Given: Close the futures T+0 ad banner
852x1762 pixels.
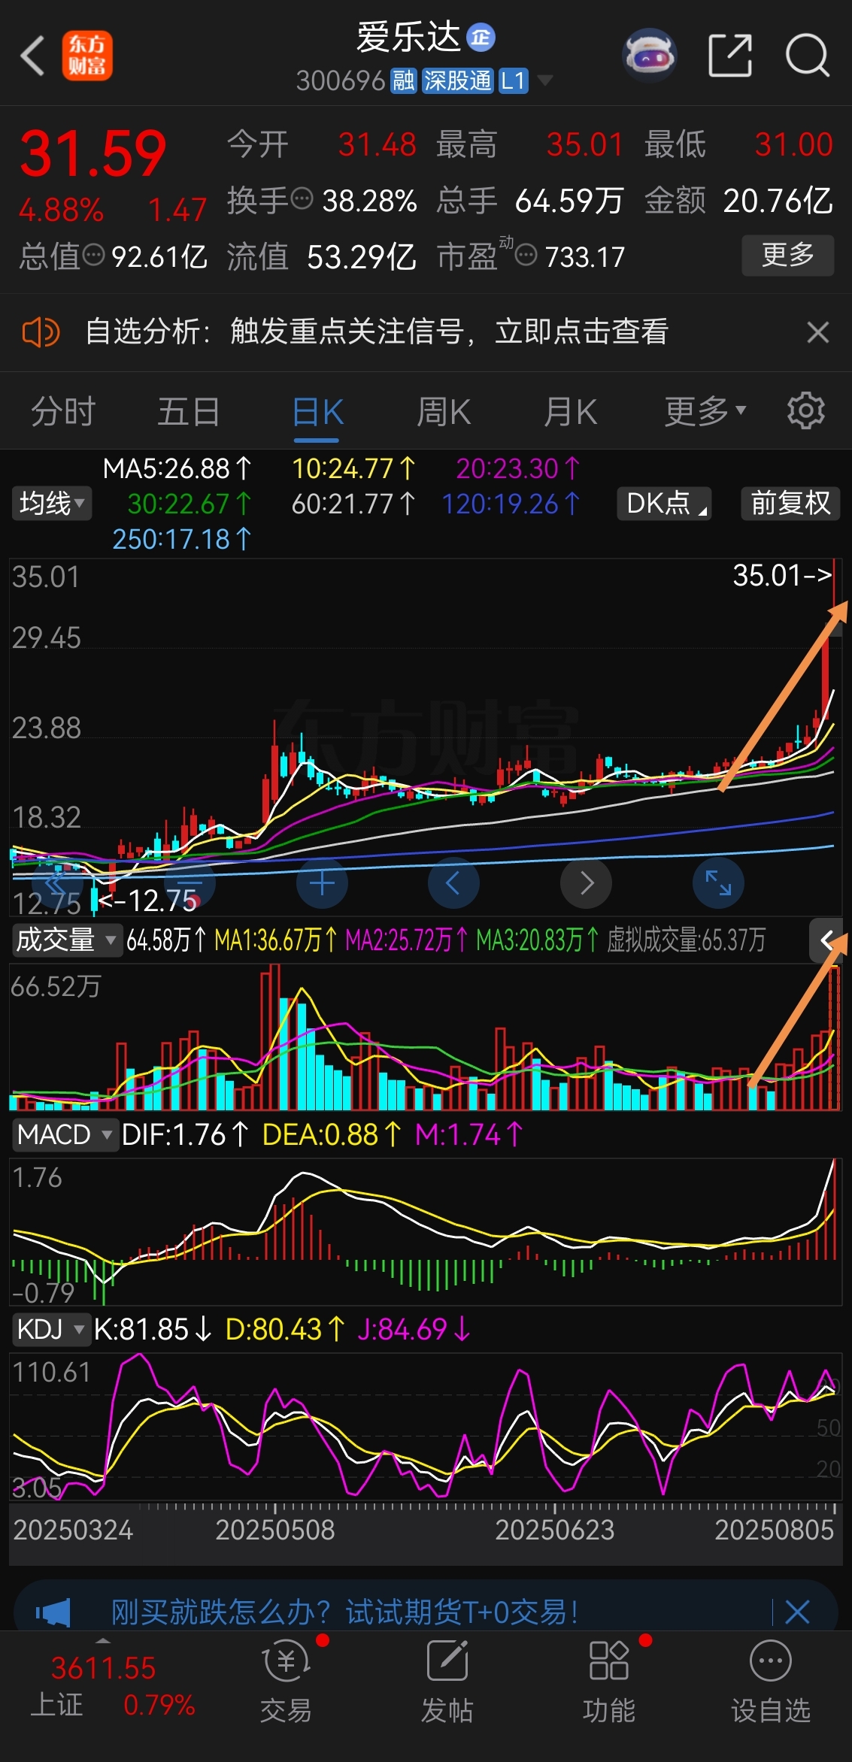Looking at the screenshot, I should 797,1612.
